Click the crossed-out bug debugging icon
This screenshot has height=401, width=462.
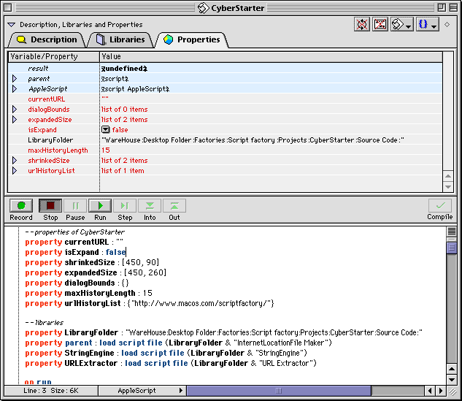click(x=362, y=24)
